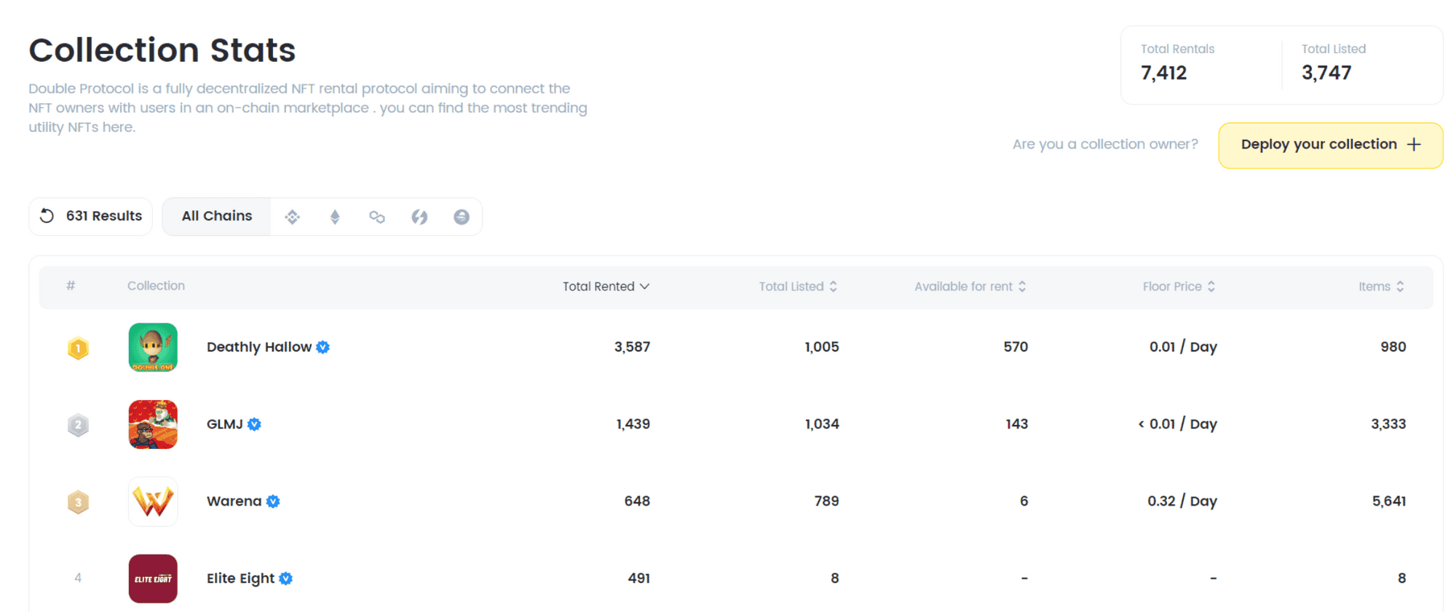This screenshot has height=612, width=1456.
Task: Sort by Available for rent column
Action: coord(970,287)
